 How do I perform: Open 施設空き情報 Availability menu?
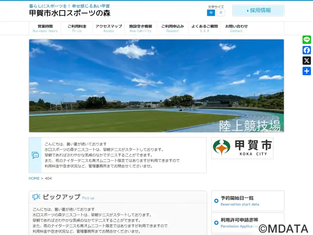click(140, 28)
